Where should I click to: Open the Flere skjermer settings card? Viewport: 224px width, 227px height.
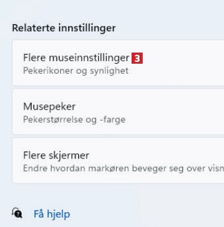pyautogui.click(x=118, y=160)
